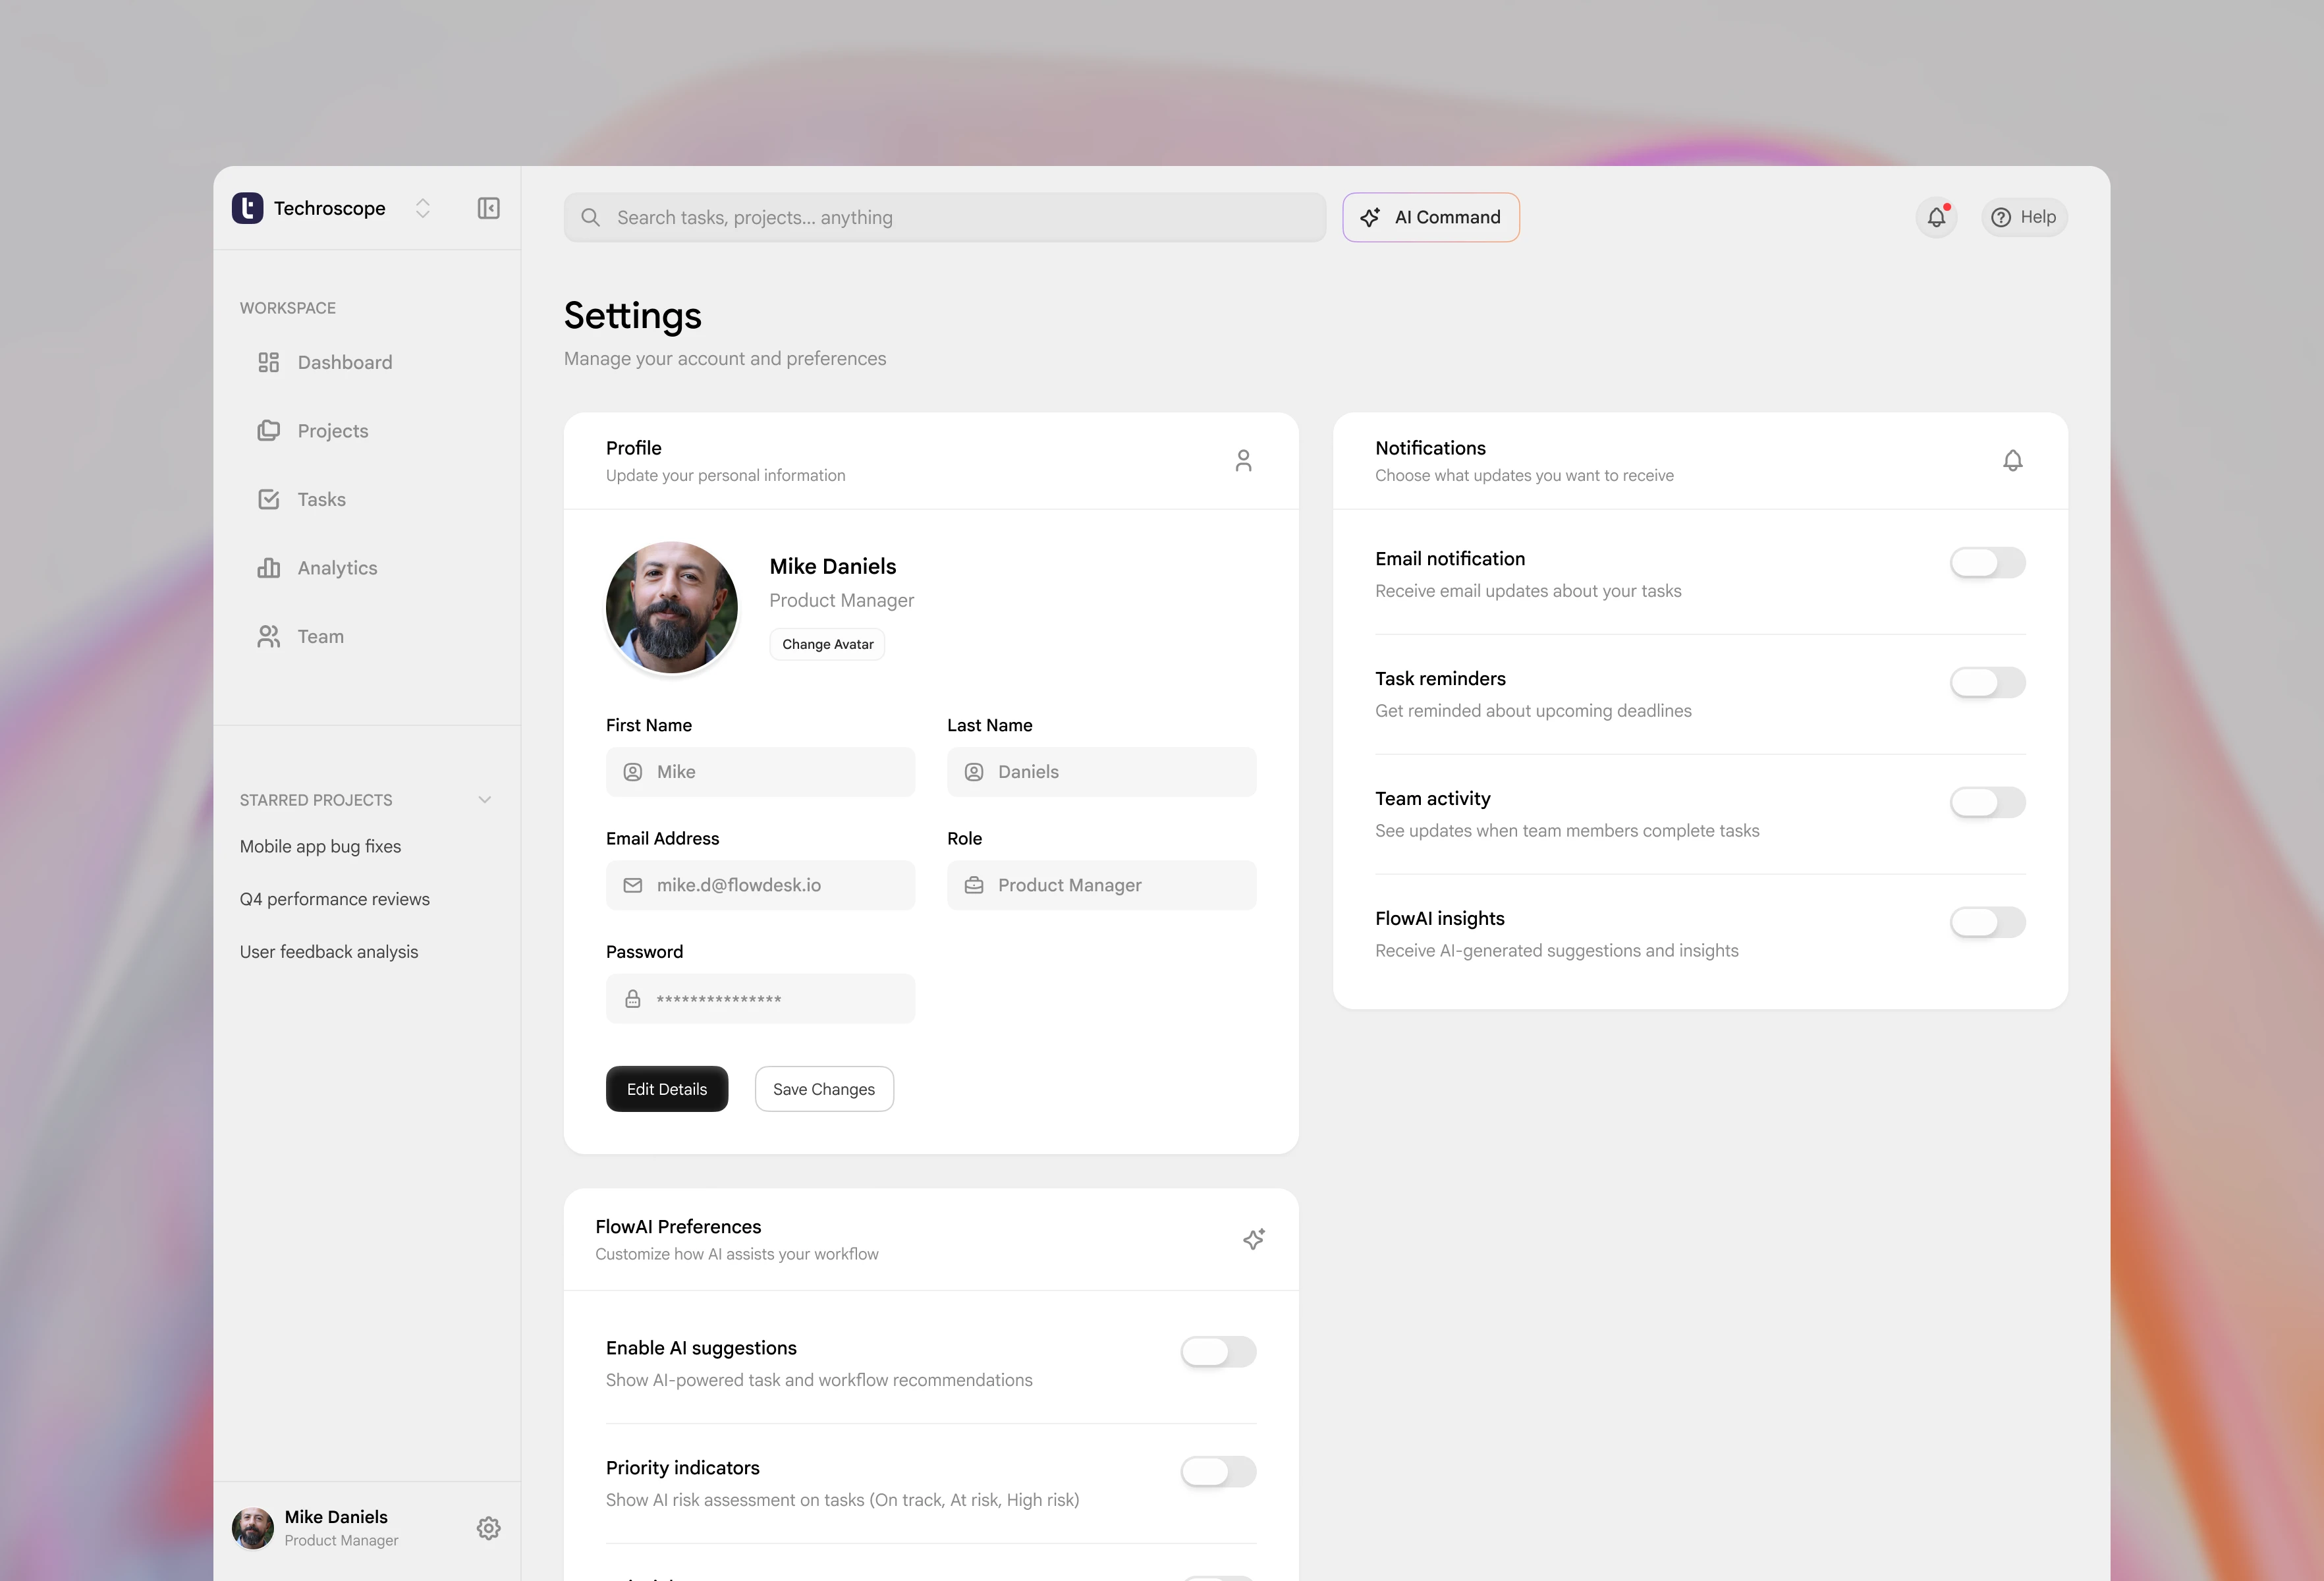Click the bell icon in Notifications card
Image resolution: width=2324 pixels, height=1581 pixels.
2012,460
